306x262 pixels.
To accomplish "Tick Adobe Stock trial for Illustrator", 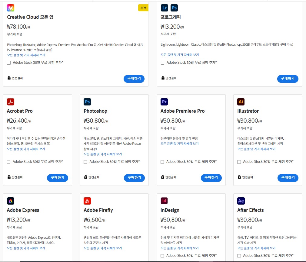I will pyautogui.click(x=239, y=162).
